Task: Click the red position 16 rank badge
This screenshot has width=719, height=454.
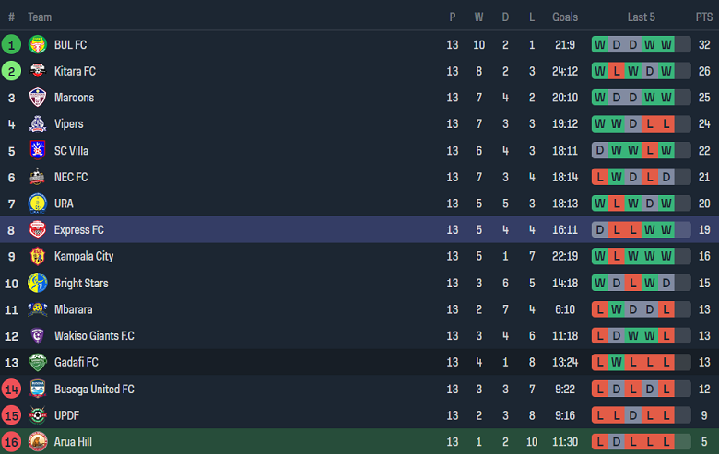Action: pyautogui.click(x=11, y=442)
